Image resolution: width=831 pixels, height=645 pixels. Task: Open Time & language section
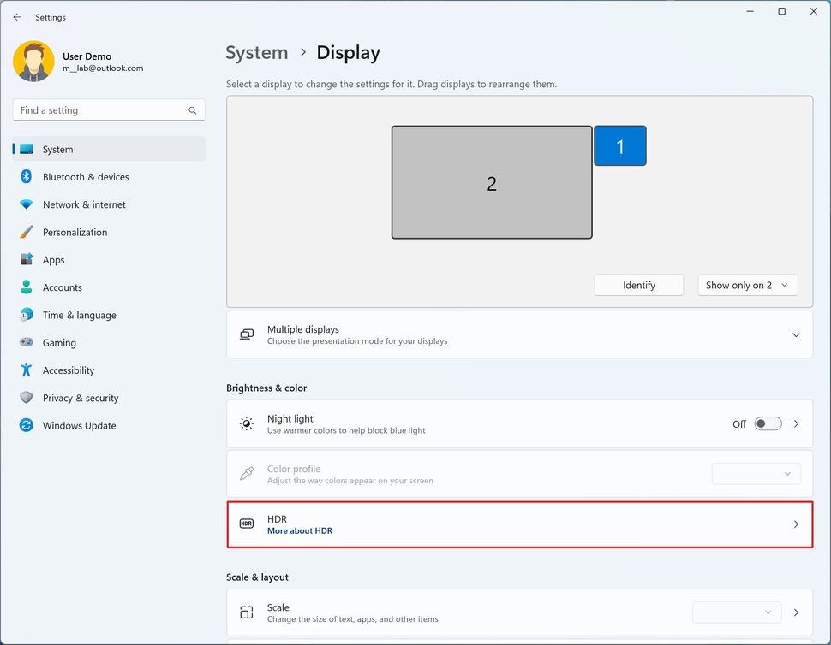(x=79, y=315)
